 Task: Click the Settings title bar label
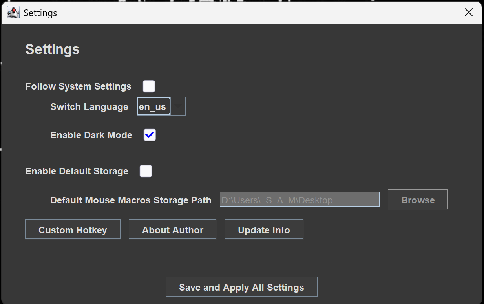[x=40, y=13]
